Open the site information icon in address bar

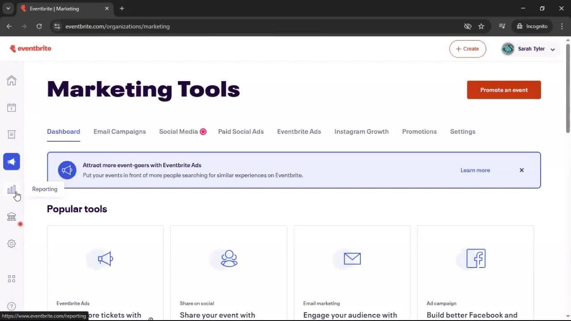(x=57, y=26)
